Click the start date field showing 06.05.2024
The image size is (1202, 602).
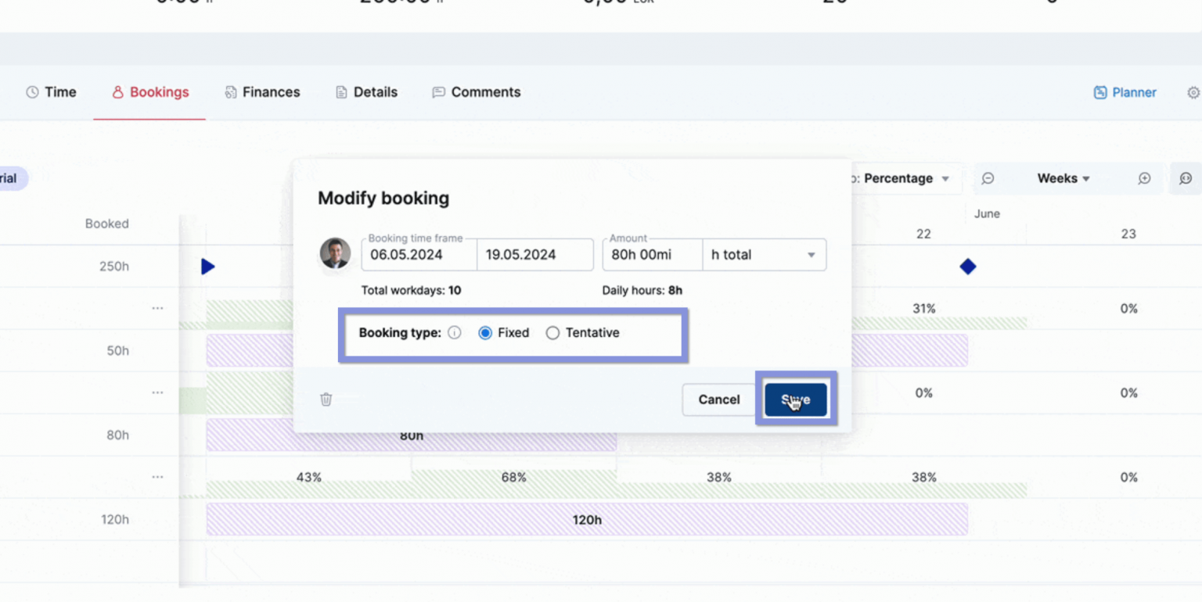click(x=418, y=254)
